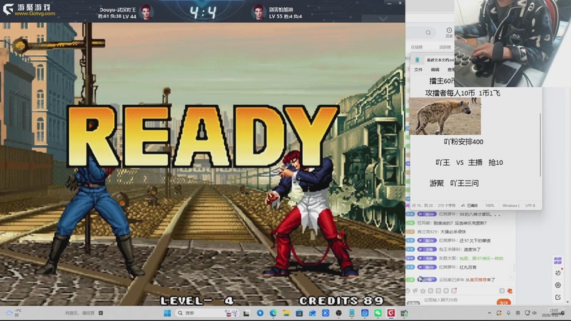
Task: Click the moon-clock icon in the side toolbar
Action: pos(557,273)
